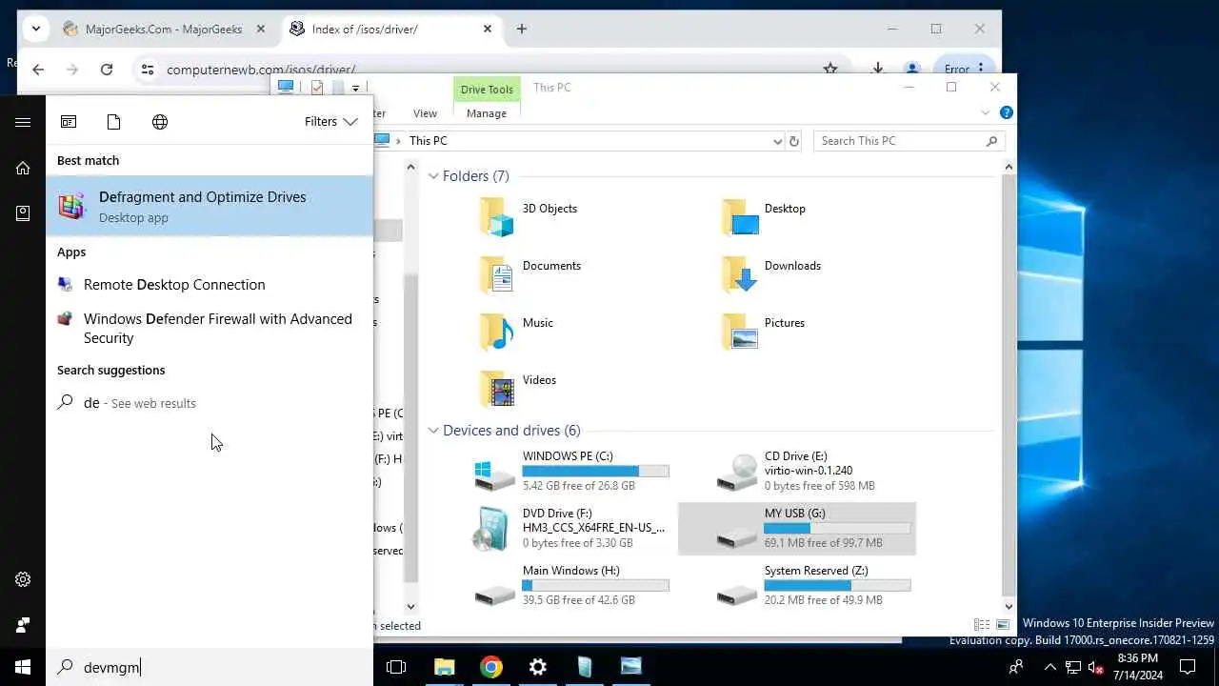Open Chrome from the taskbar
1219x686 pixels.
(491, 667)
